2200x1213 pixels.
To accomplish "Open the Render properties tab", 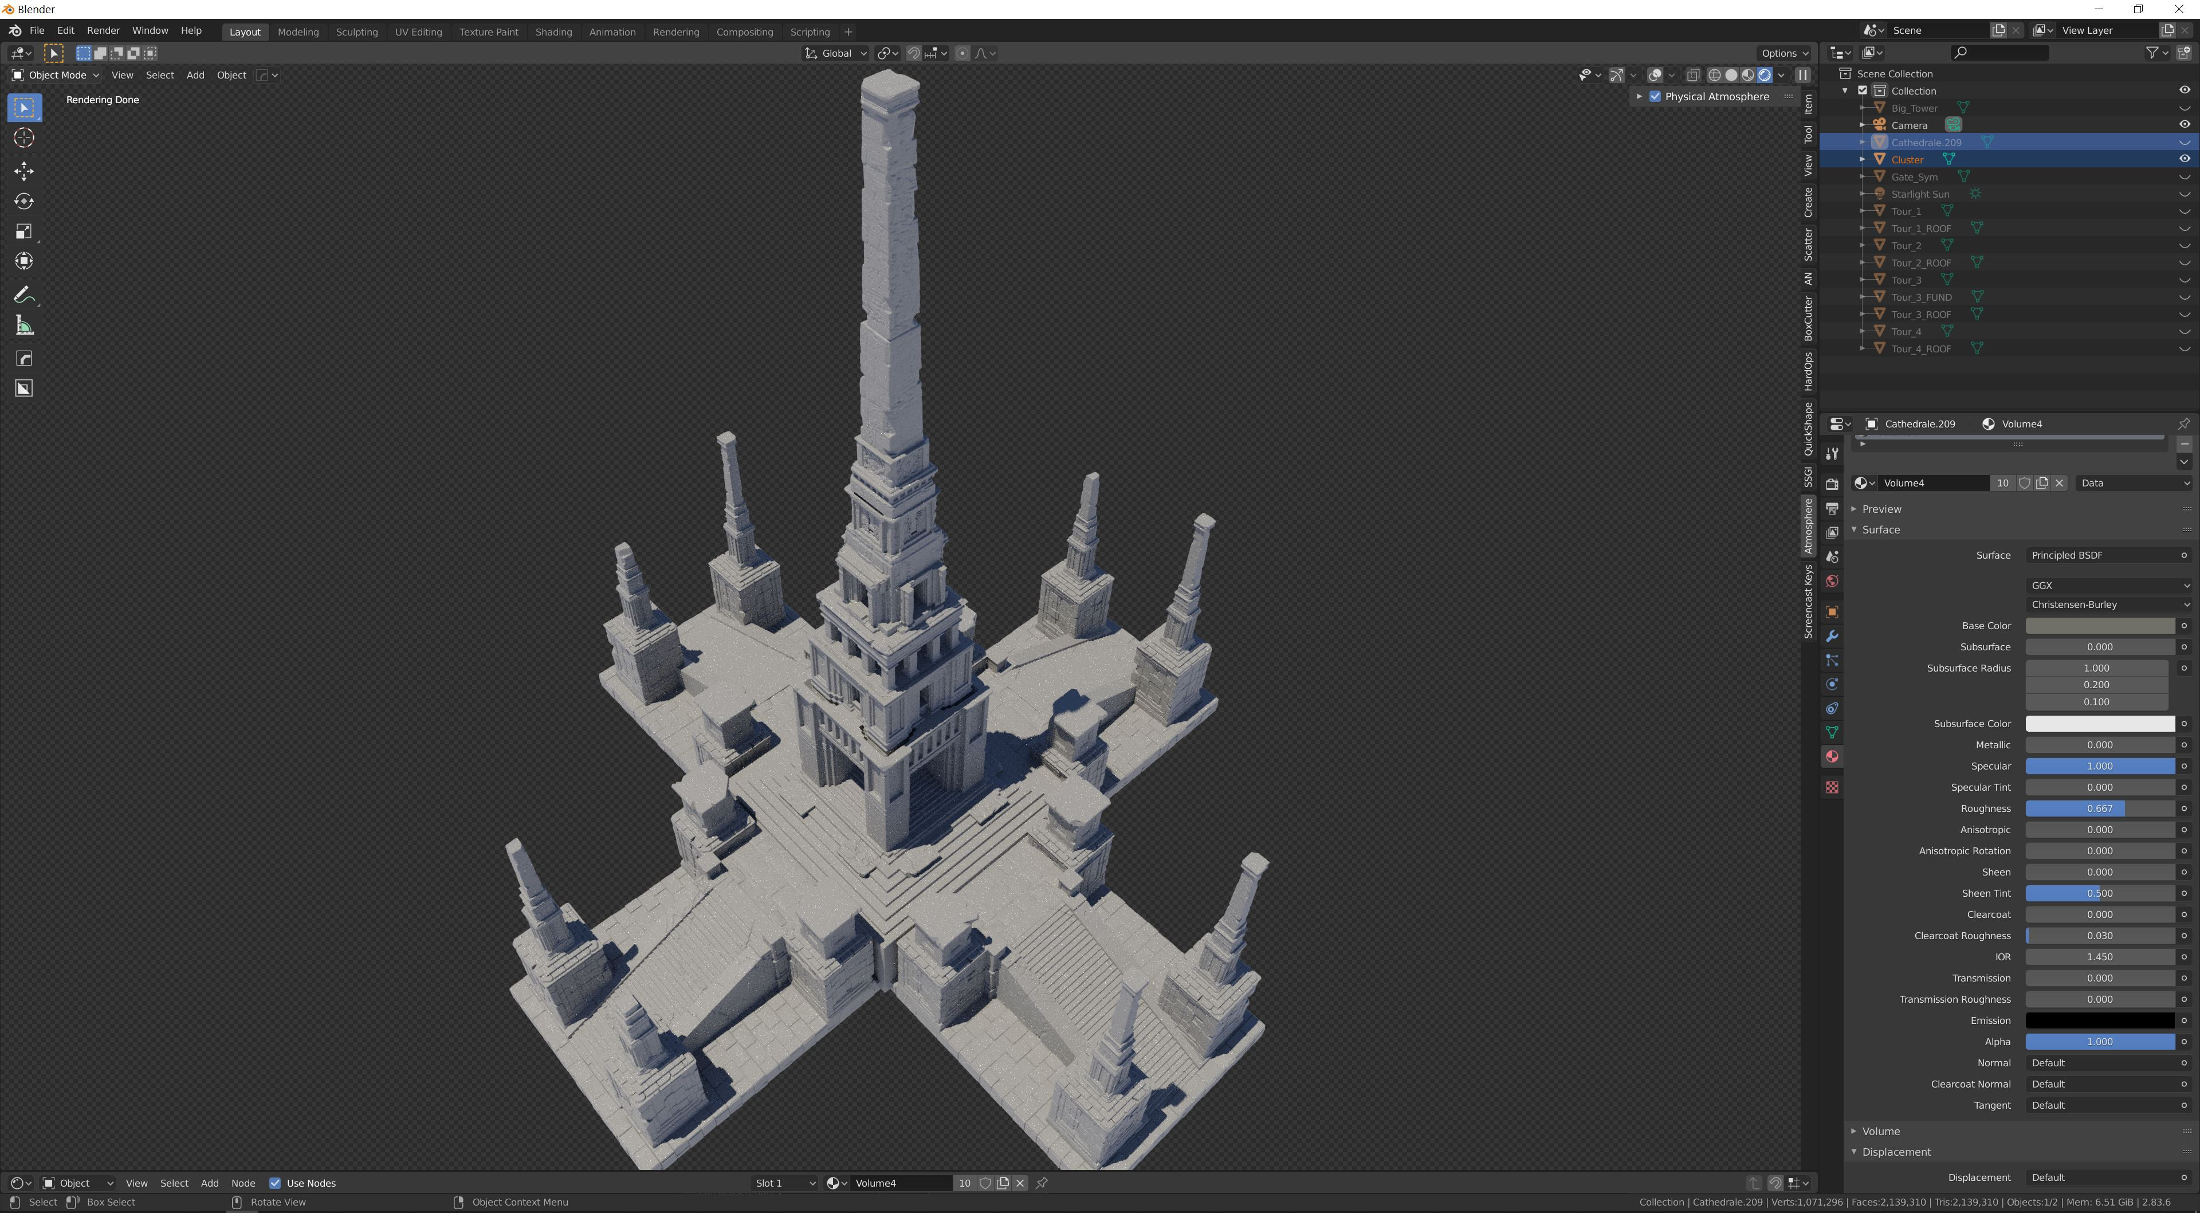I will pos(1832,484).
